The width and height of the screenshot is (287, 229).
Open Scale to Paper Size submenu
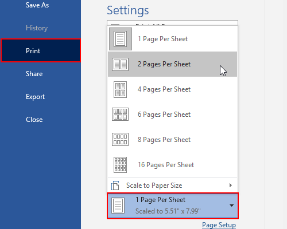click(172, 185)
